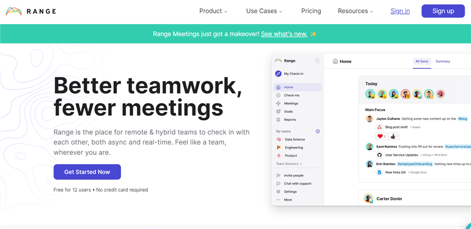The width and height of the screenshot is (471, 229).
Task: Click the Product cupcake icon
Action: [x=278, y=156]
